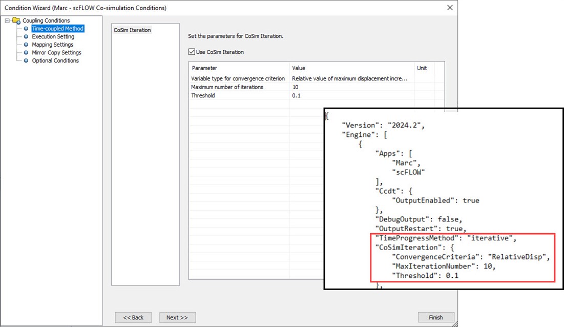Image resolution: width=564 pixels, height=327 pixels.
Task: Close the Condition Wizard window
Action: coord(450,8)
